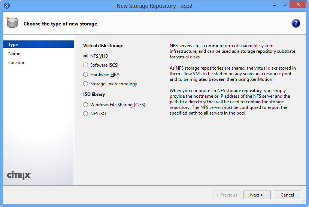Pick StorageLink technology option
The width and height of the screenshot is (309, 207).
(x=86, y=84)
